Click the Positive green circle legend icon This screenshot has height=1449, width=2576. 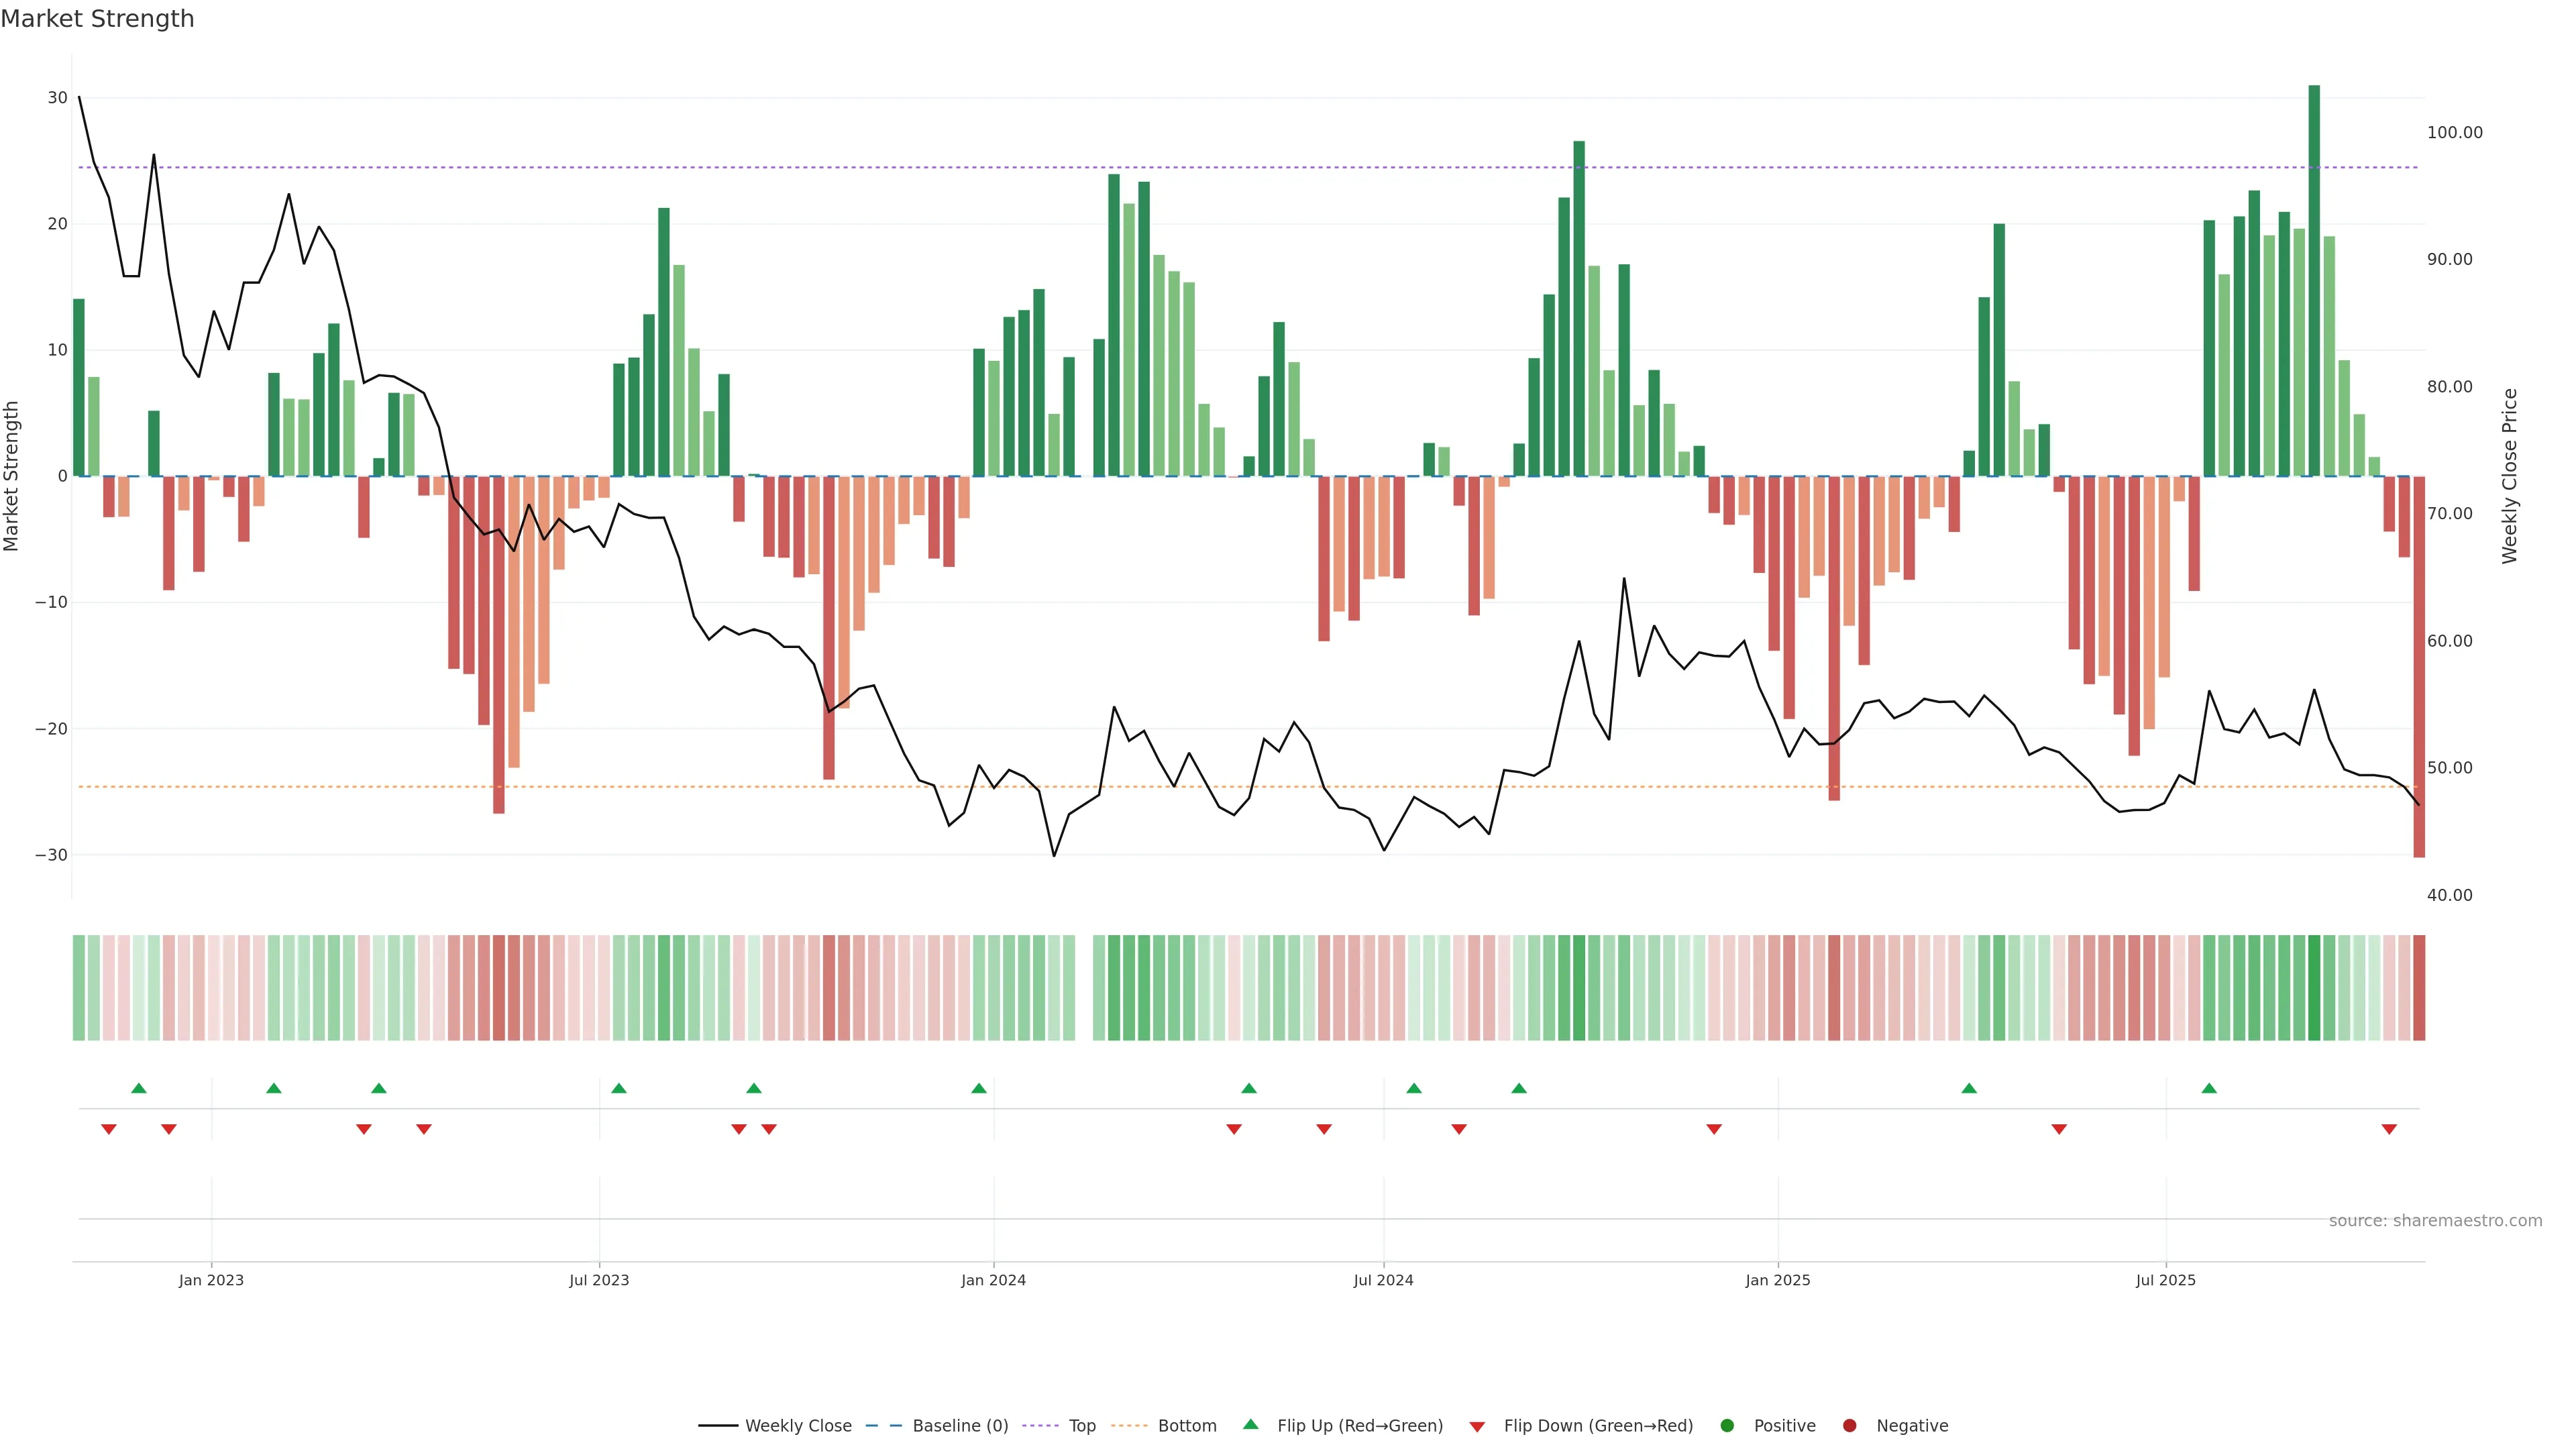1727,1426
